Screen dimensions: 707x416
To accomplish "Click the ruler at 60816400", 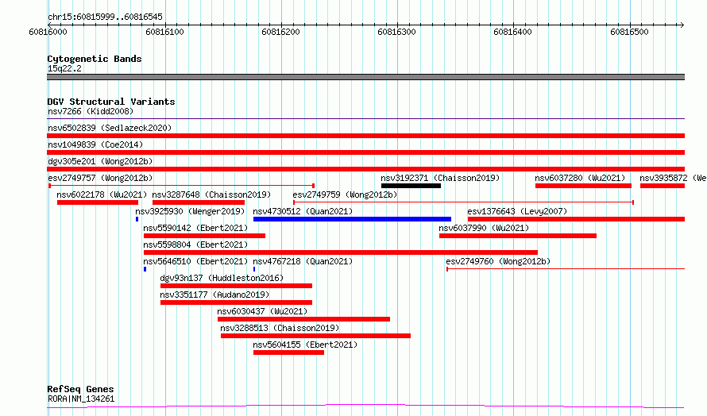I will point(513,32).
